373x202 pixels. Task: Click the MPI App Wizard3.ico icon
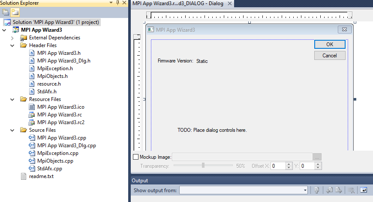32,107
